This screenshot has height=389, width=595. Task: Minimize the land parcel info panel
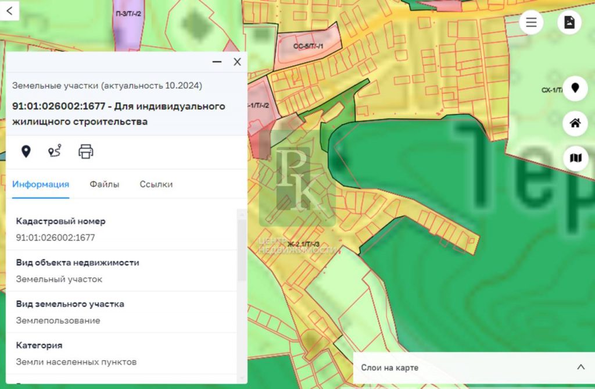point(217,62)
